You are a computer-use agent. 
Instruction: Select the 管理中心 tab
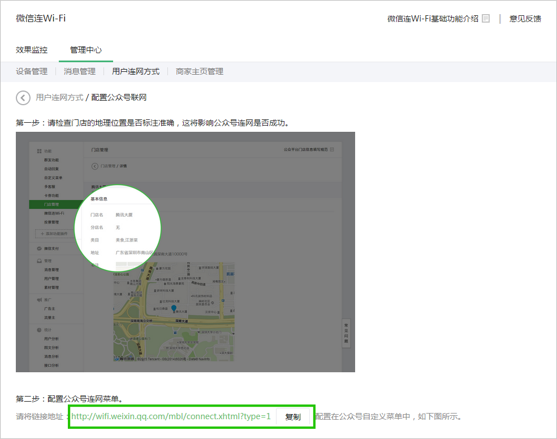(x=86, y=50)
